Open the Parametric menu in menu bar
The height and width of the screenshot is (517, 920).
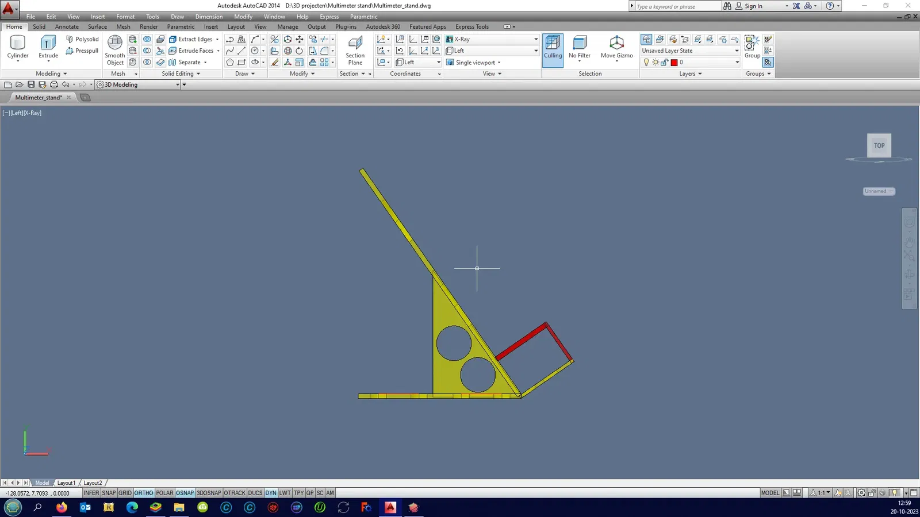pyautogui.click(x=363, y=17)
